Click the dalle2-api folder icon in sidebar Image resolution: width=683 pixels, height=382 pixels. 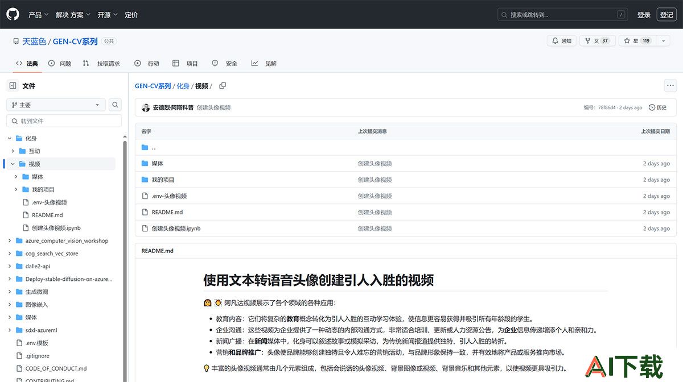pos(19,266)
